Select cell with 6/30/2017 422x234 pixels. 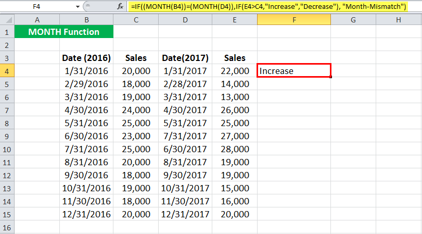tap(185, 149)
